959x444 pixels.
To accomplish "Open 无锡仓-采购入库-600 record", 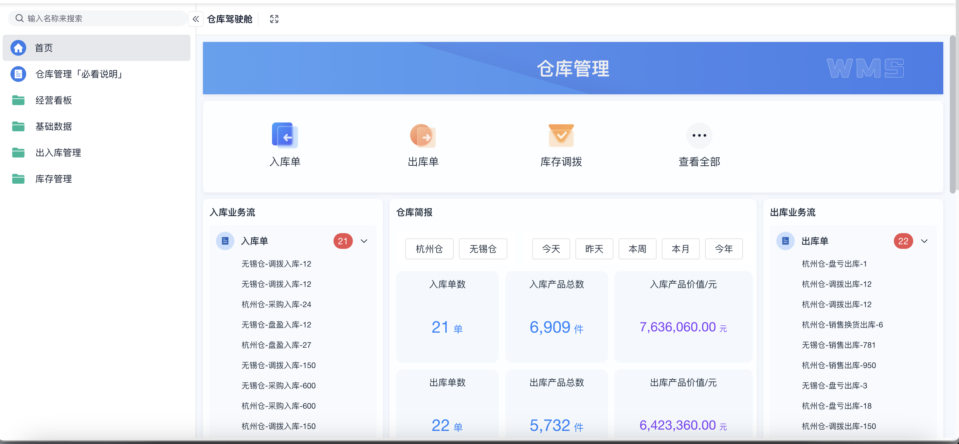I will pyautogui.click(x=279, y=385).
